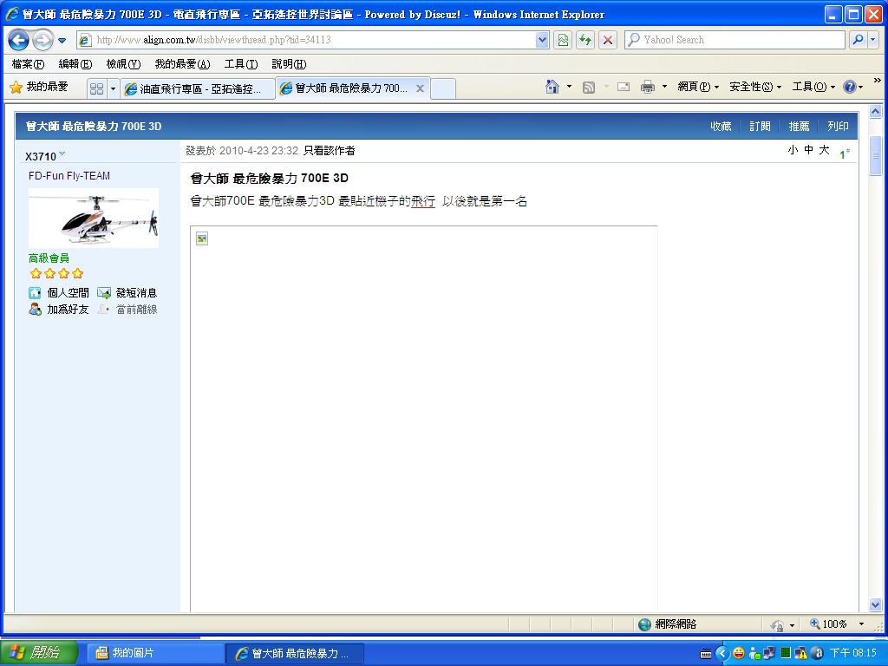This screenshot has height=666, width=888.
Task: Close the 曾大師 最危險暴力 700 tab
Action: pyautogui.click(x=421, y=88)
